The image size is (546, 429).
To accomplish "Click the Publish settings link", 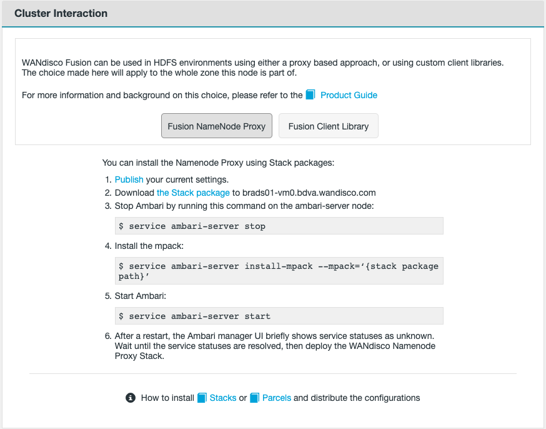I will [129, 179].
